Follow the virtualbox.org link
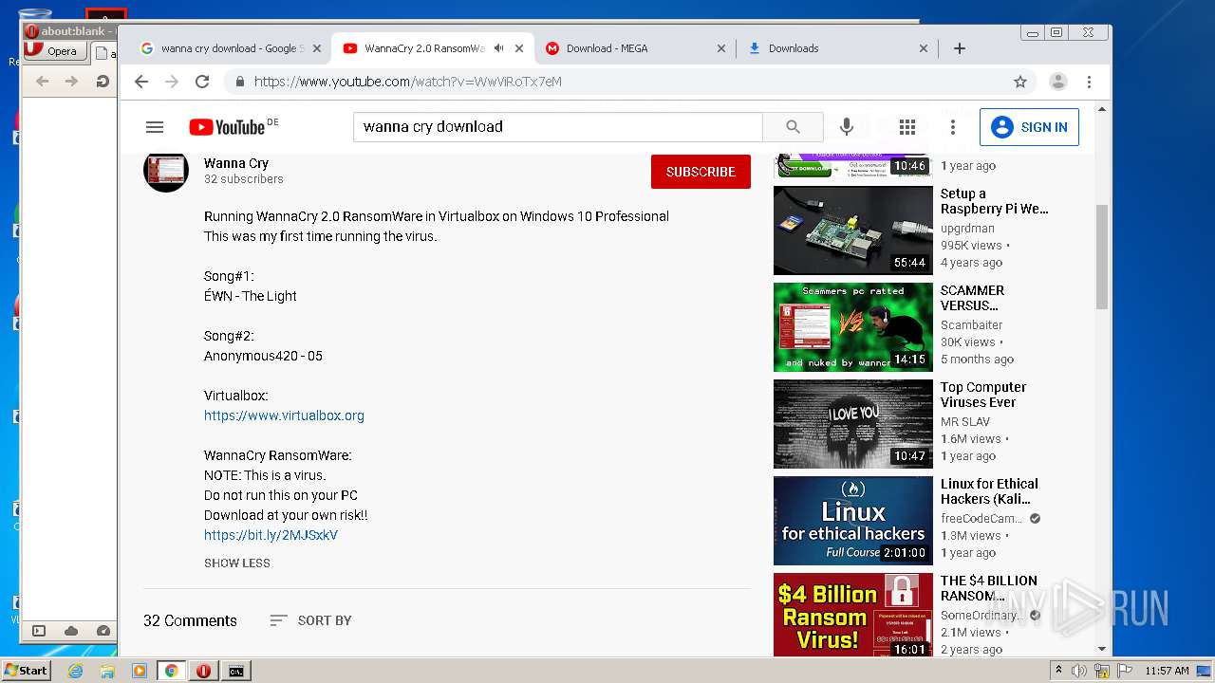 [x=284, y=415]
